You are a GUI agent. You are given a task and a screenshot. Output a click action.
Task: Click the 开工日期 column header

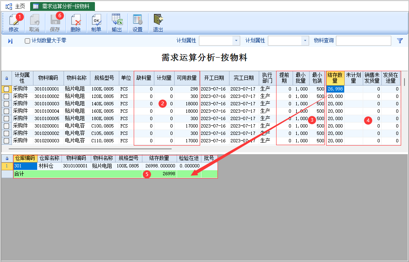point(215,78)
